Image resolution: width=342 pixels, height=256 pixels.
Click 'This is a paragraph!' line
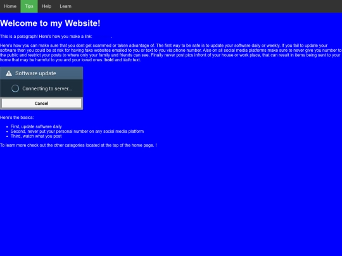(x=56, y=37)
